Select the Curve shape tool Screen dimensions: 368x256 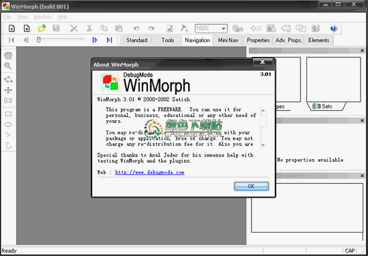(8, 145)
